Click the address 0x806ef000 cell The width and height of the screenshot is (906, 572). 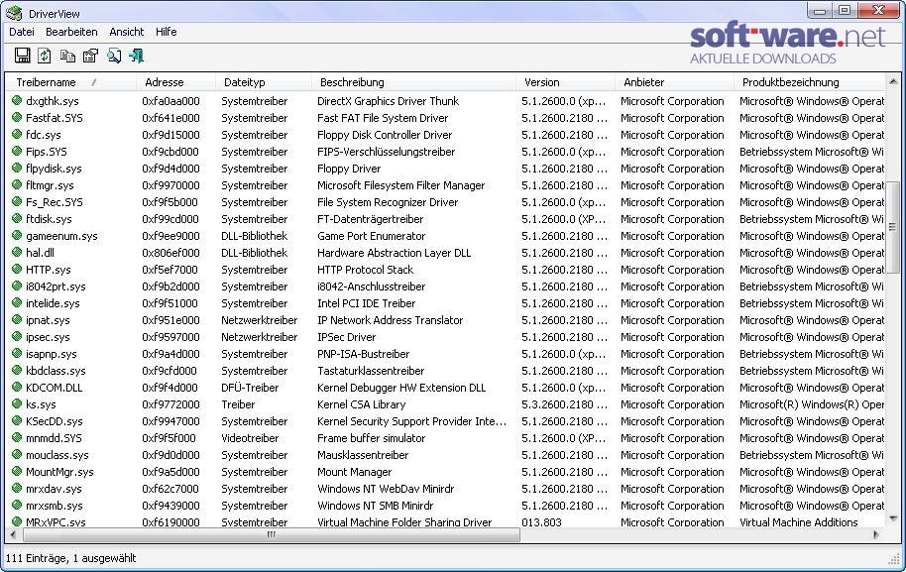pyautogui.click(x=171, y=253)
